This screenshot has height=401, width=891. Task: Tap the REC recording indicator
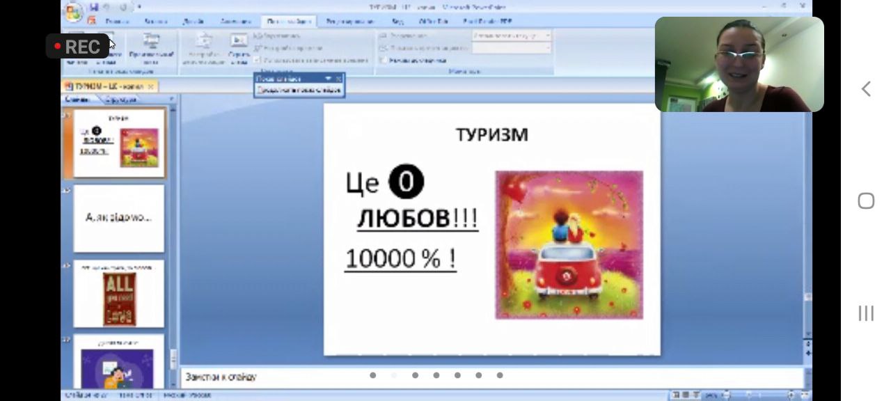pyautogui.click(x=77, y=46)
